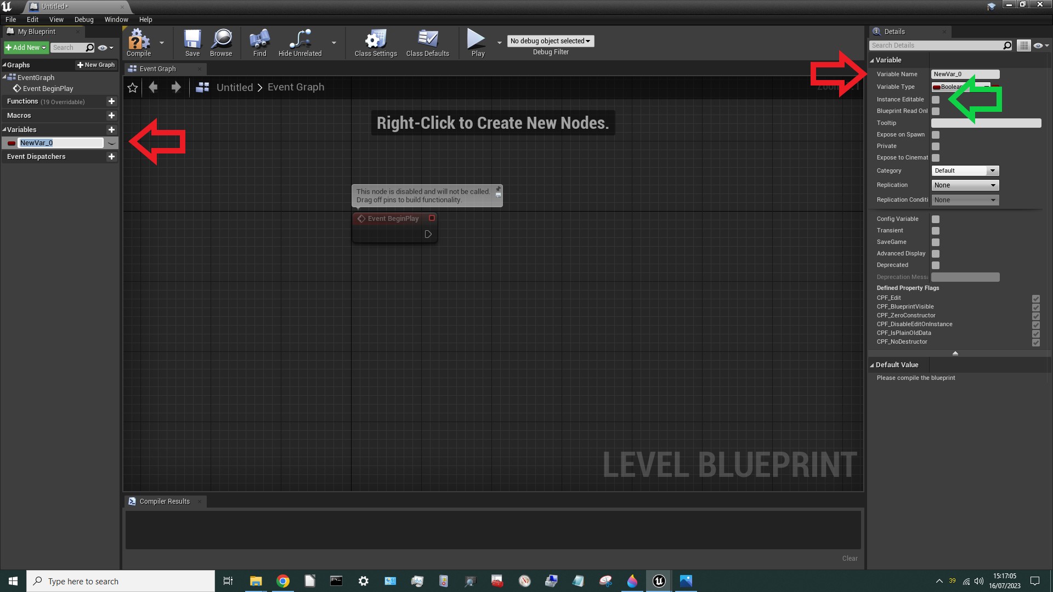Viewport: 1053px width, 592px height.
Task: Enable the SaveGame checkbox
Action: tap(936, 242)
